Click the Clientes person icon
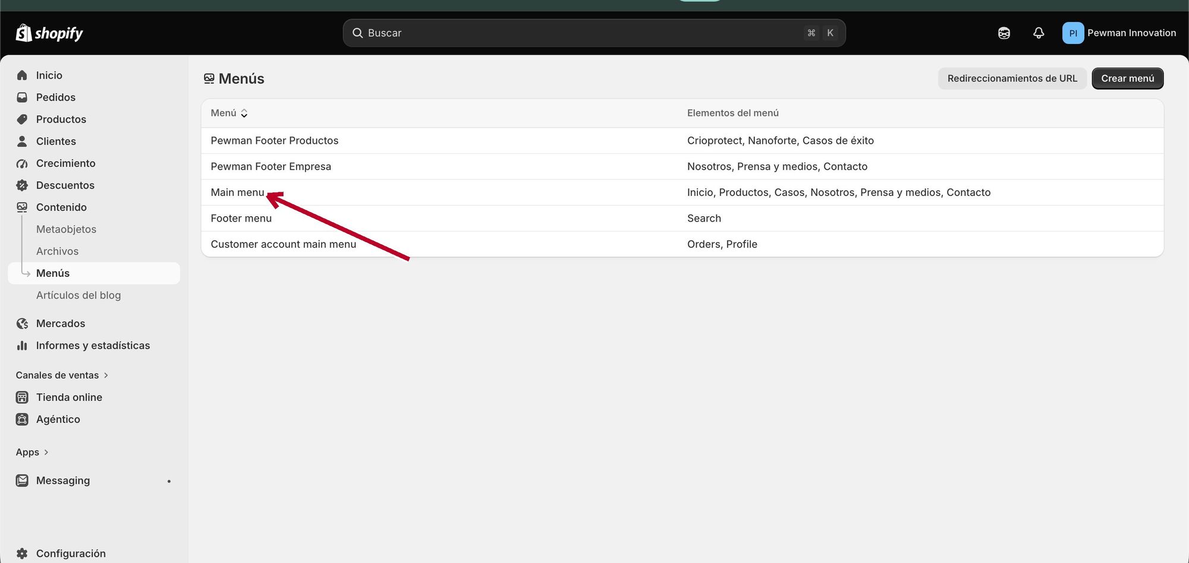 22,141
